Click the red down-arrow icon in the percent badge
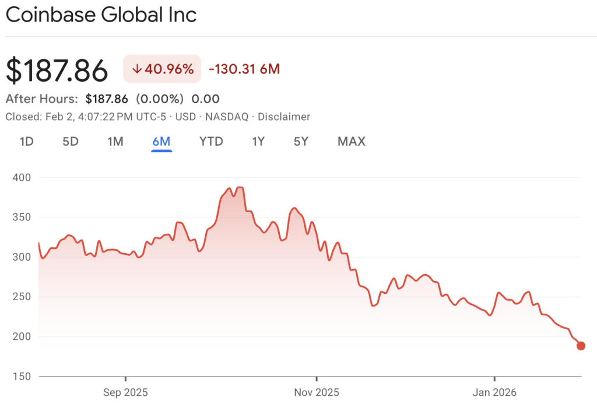Image resolution: width=597 pixels, height=404 pixels. [x=138, y=69]
